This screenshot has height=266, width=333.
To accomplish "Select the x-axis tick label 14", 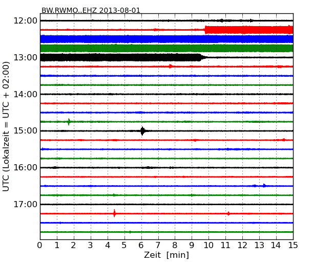I will point(276,246).
